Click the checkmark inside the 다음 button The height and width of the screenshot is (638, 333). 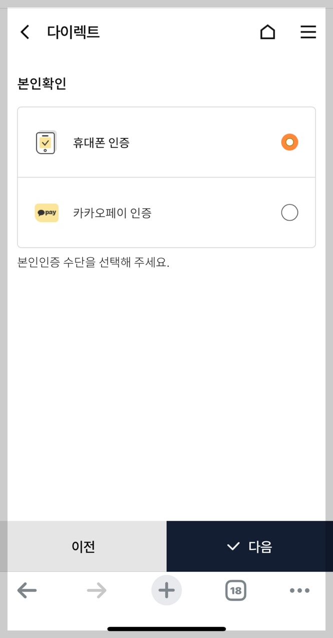click(233, 546)
